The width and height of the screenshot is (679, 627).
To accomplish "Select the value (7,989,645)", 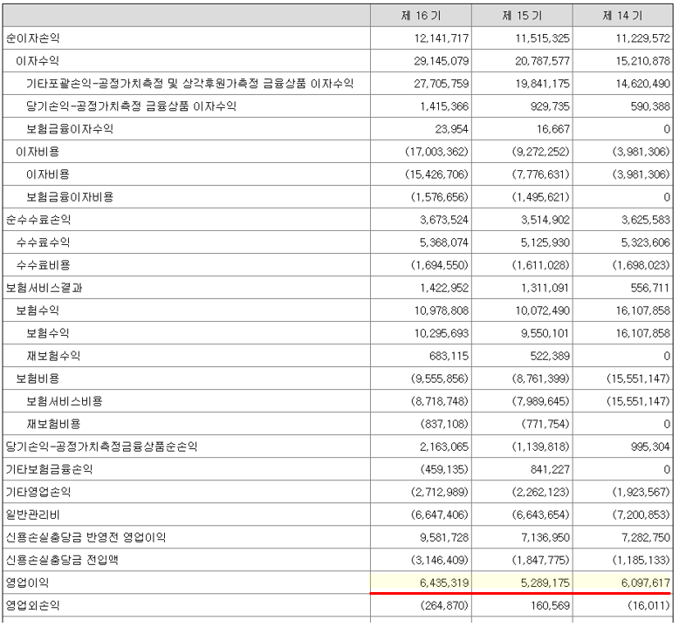I will pos(540,401).
